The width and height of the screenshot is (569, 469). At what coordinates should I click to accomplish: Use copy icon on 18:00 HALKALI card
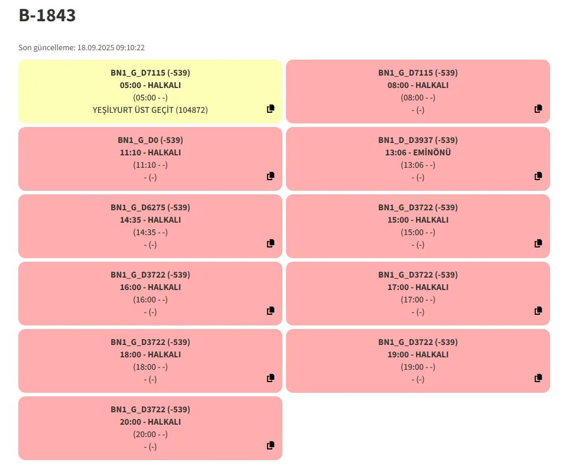pos(271,378)
